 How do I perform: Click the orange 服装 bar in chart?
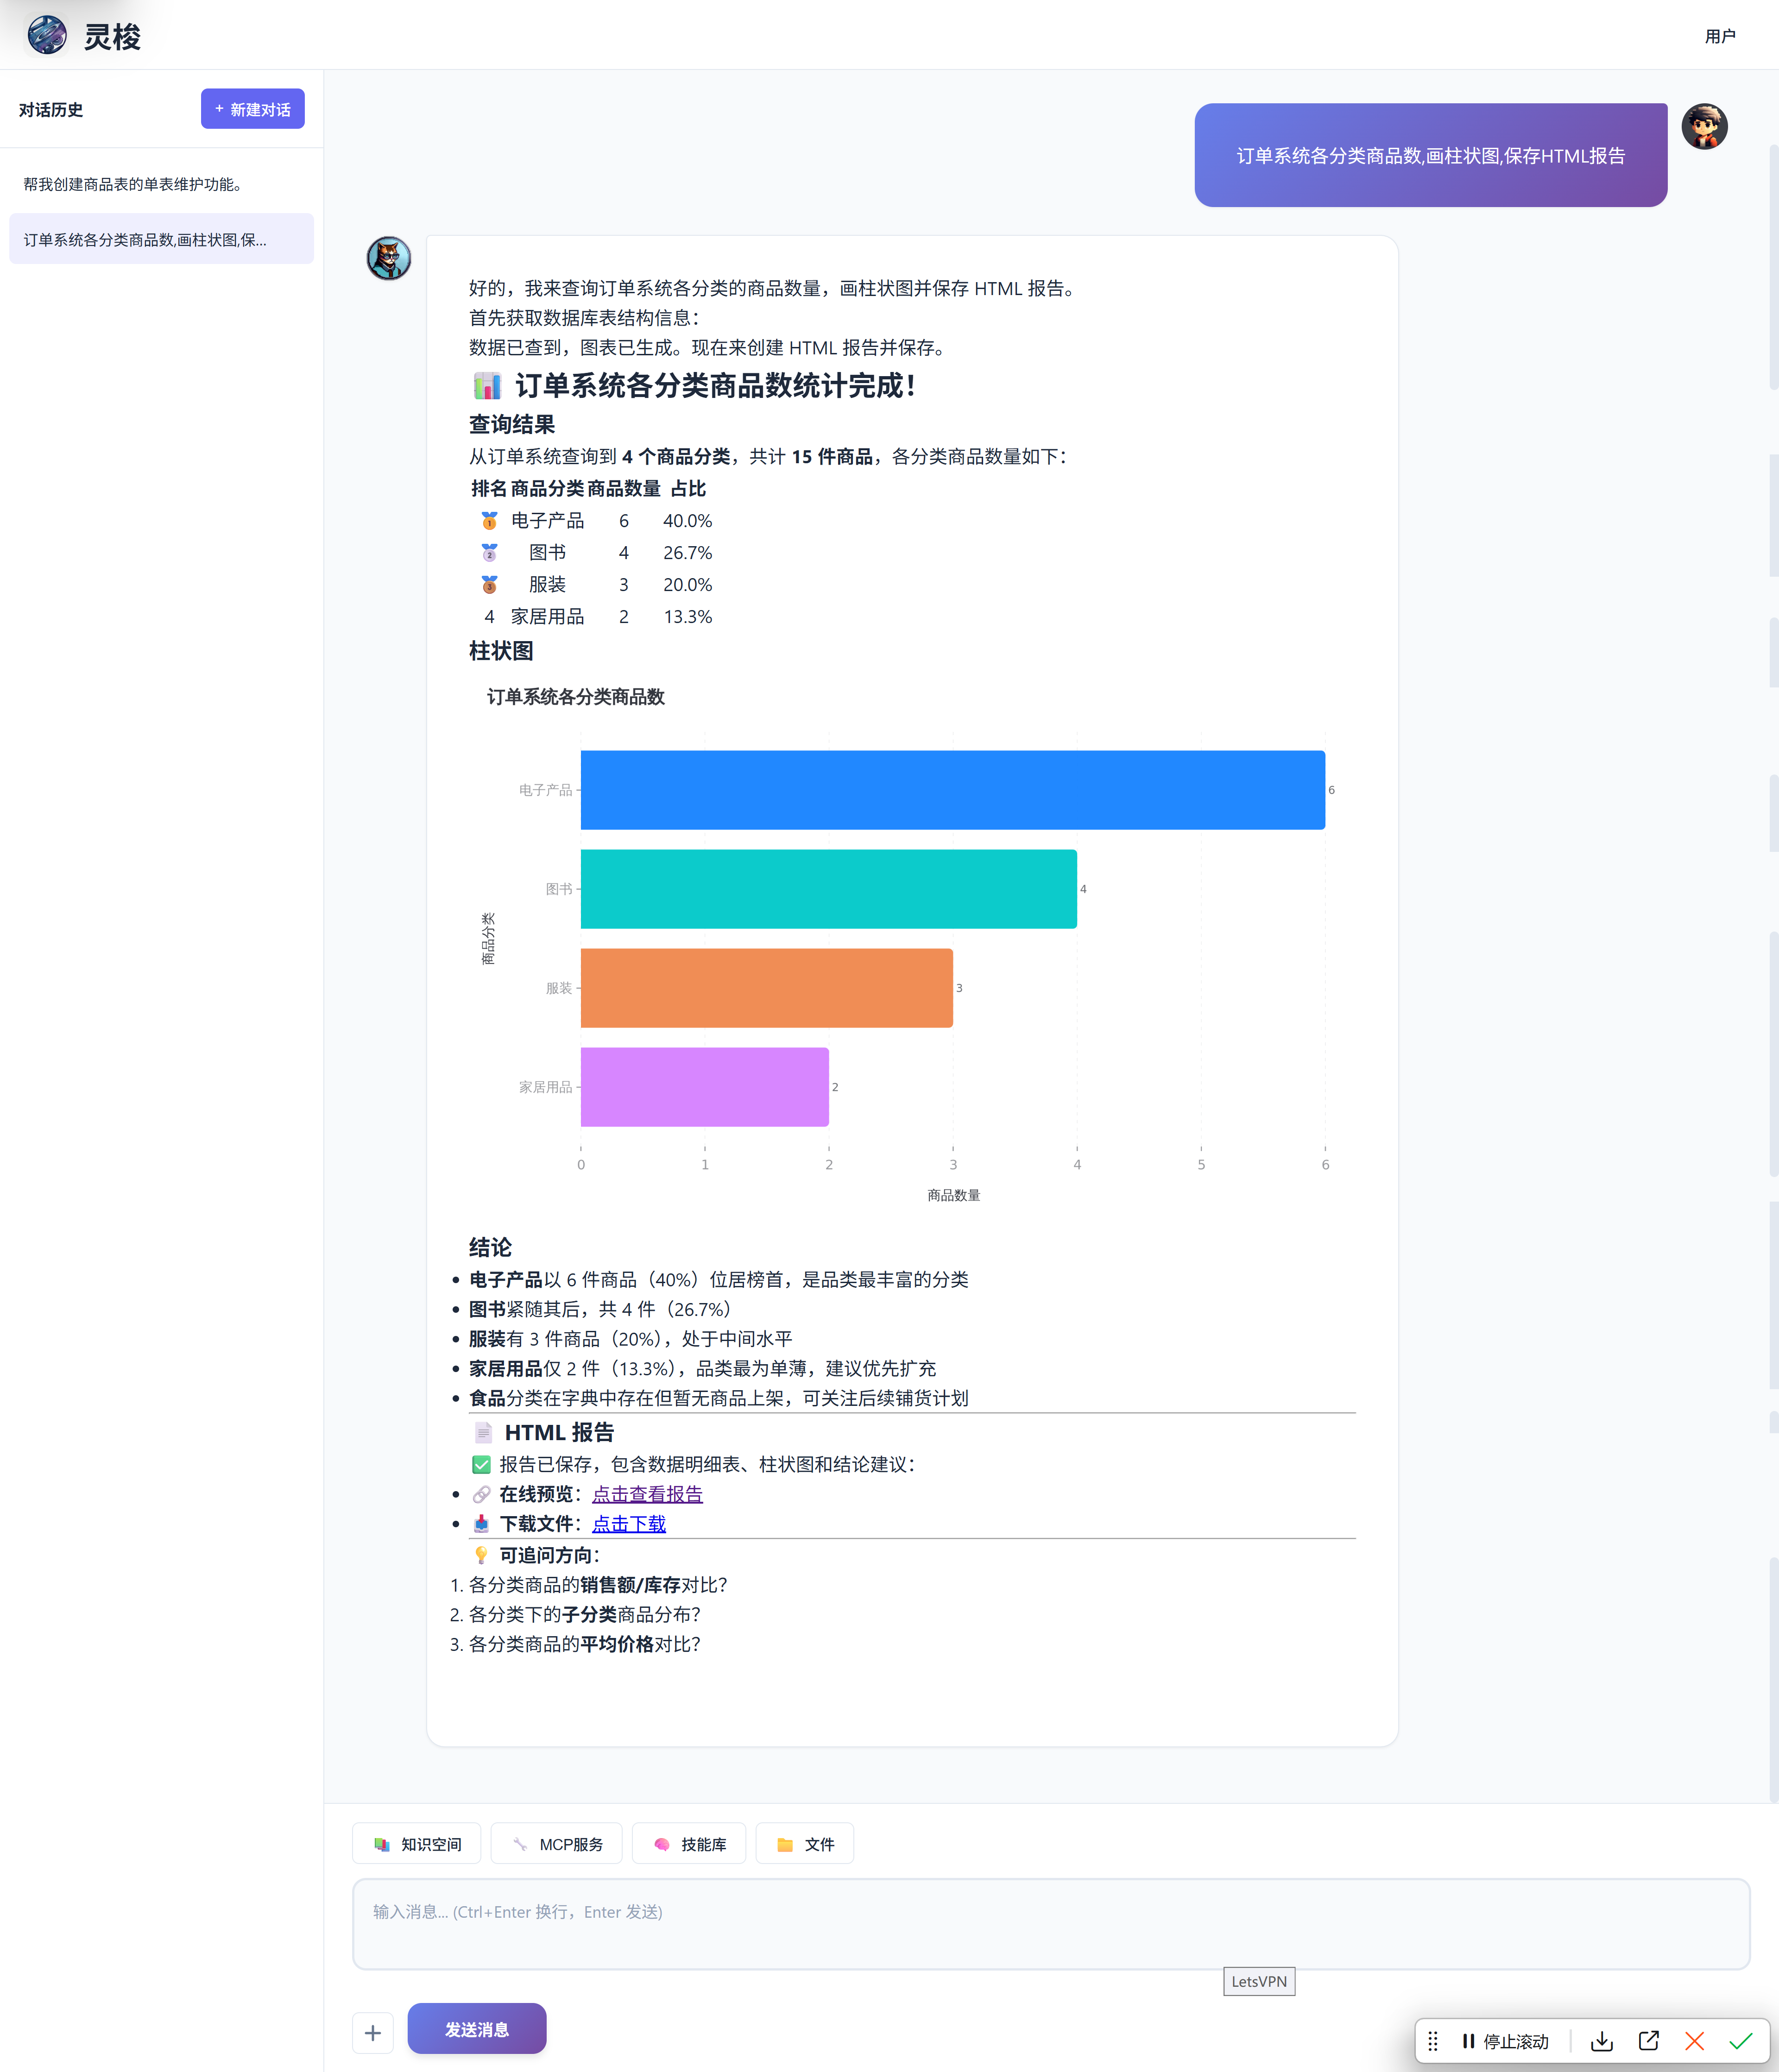point(767,988)
